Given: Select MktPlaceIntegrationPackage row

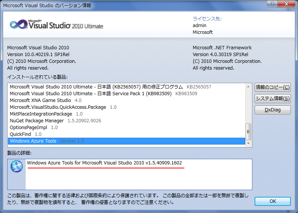Looking at the screenshot, I should [126, 114].
